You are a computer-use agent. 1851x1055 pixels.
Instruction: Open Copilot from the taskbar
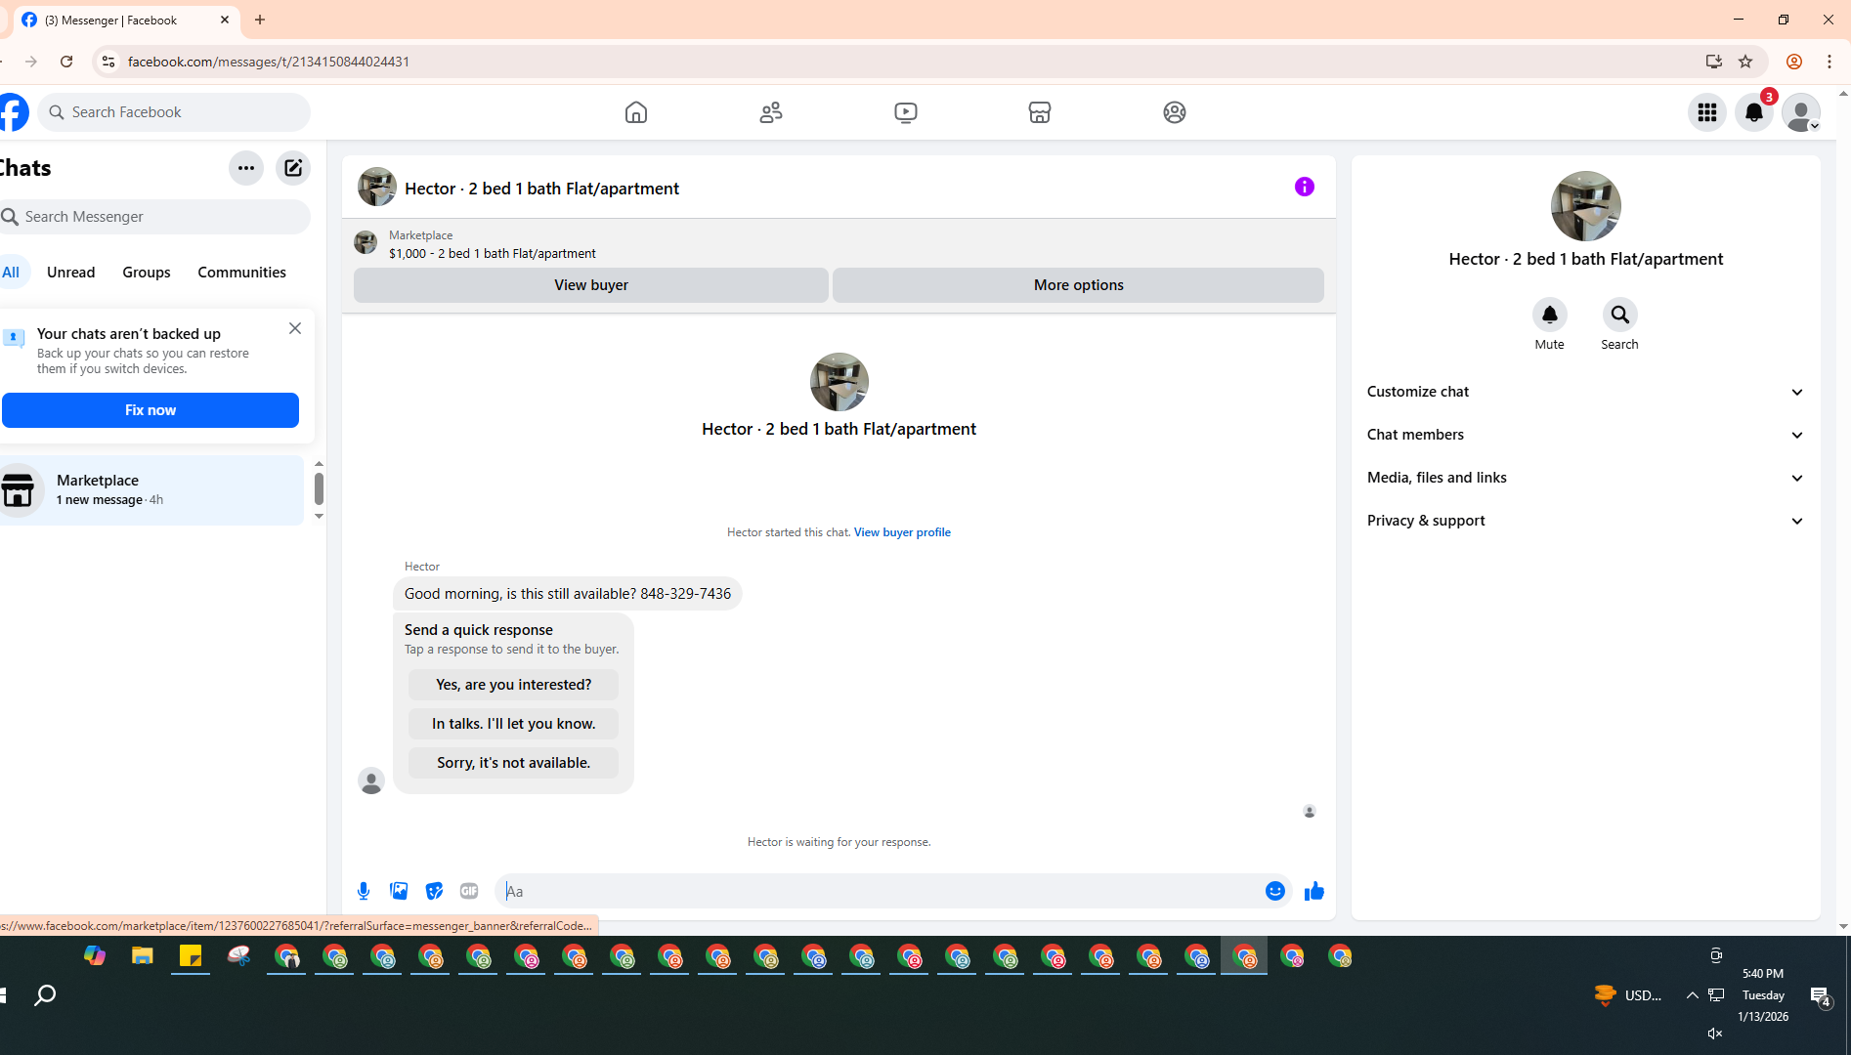point(95,956)
